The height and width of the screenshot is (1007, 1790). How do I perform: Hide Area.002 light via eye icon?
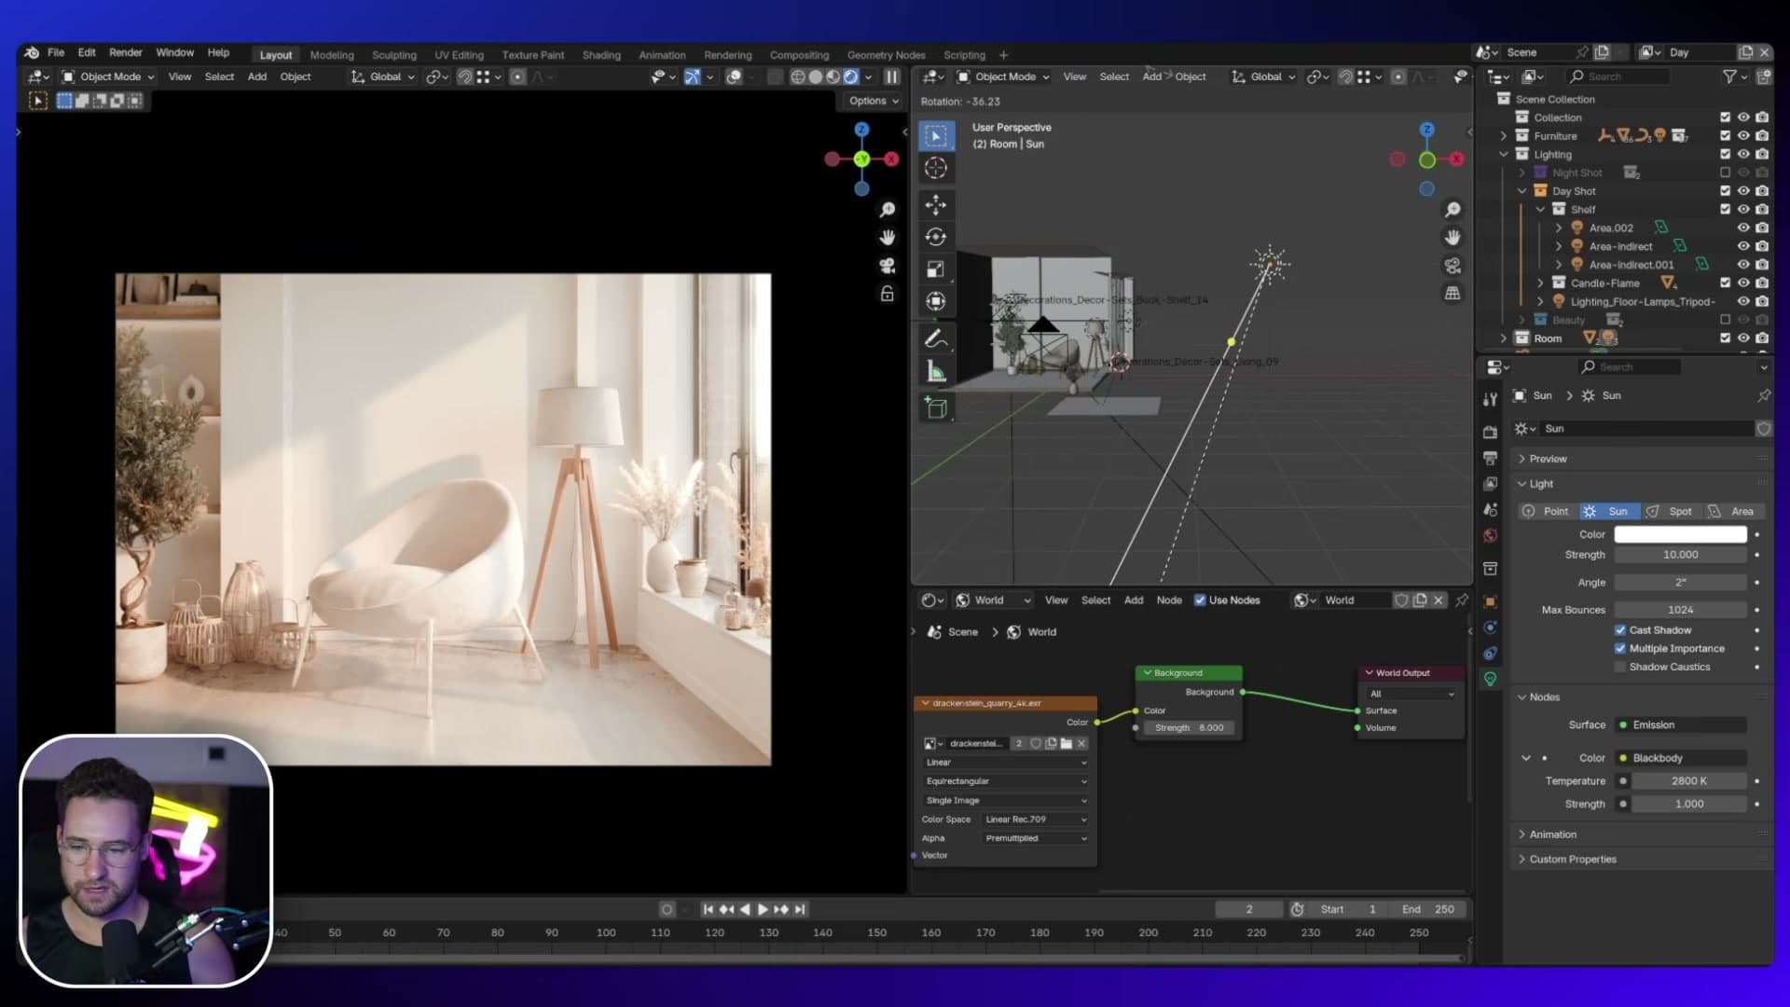click(1743, 228)
